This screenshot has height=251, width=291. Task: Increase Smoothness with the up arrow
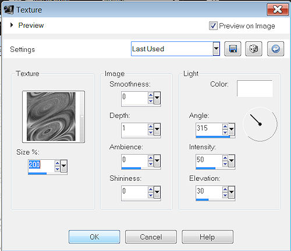(151, 95)
